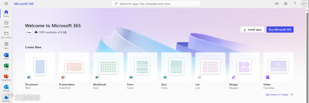
Task: Click the 'Create New' heading
Action: [33, 47]
